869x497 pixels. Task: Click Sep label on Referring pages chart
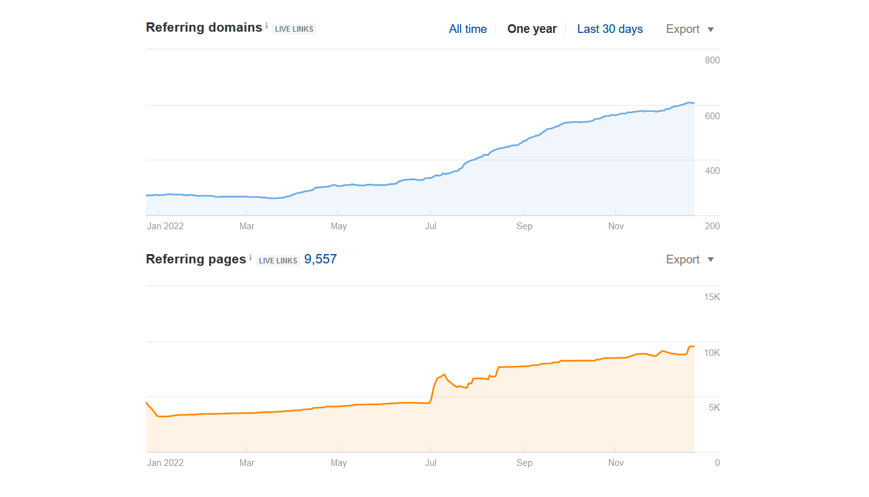point(525,463)
